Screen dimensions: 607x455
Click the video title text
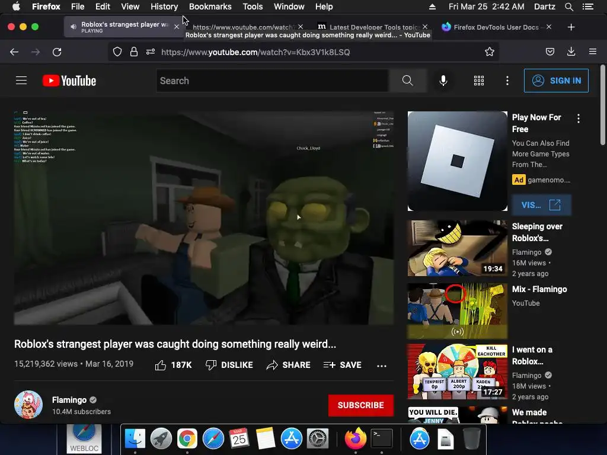175,344
